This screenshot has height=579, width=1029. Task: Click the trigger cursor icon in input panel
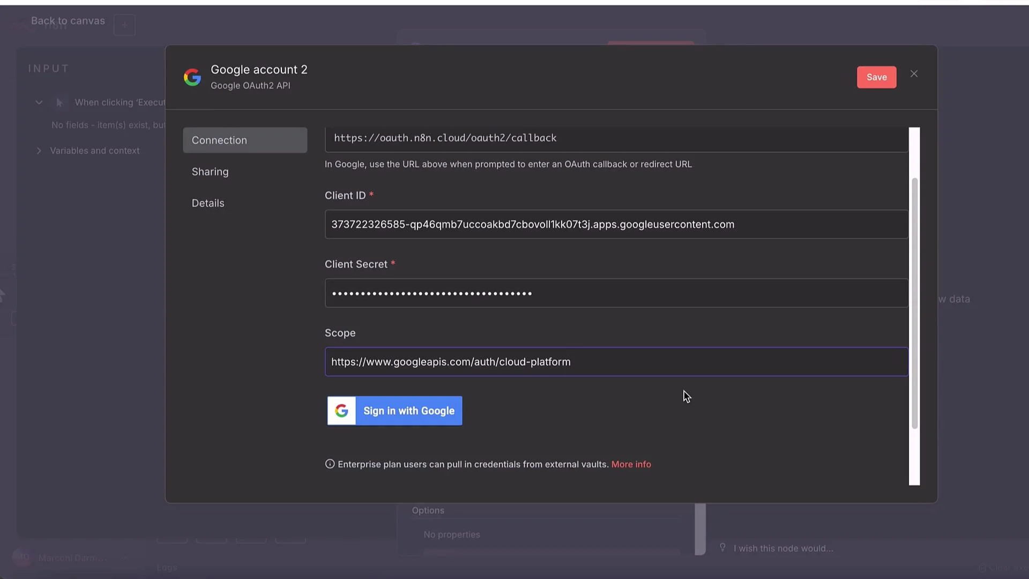click(59, 102)
